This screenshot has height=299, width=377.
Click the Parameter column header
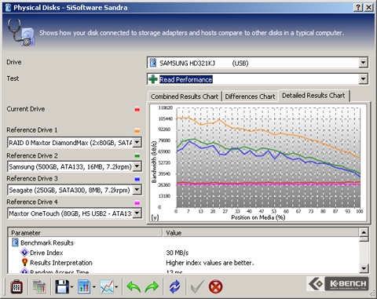pos(86,232)
